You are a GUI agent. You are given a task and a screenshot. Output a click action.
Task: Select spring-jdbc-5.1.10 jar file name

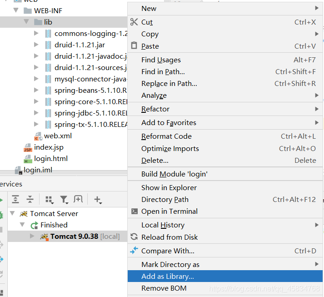pos(91,113)
